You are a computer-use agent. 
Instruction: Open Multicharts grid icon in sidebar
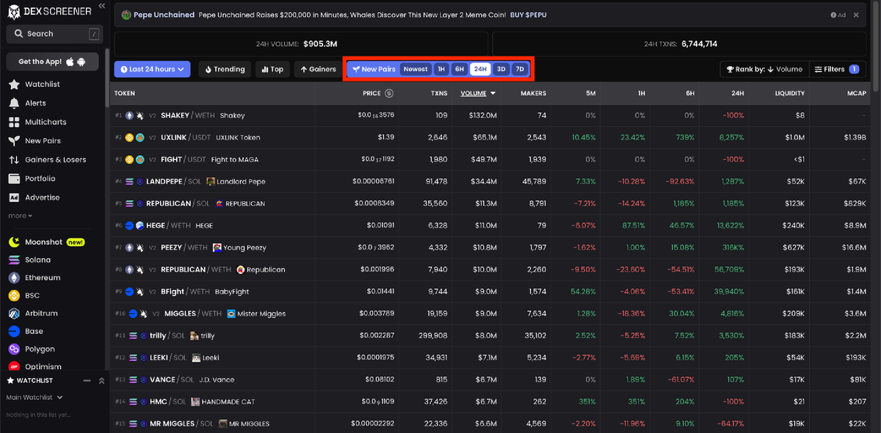point(14,122)
